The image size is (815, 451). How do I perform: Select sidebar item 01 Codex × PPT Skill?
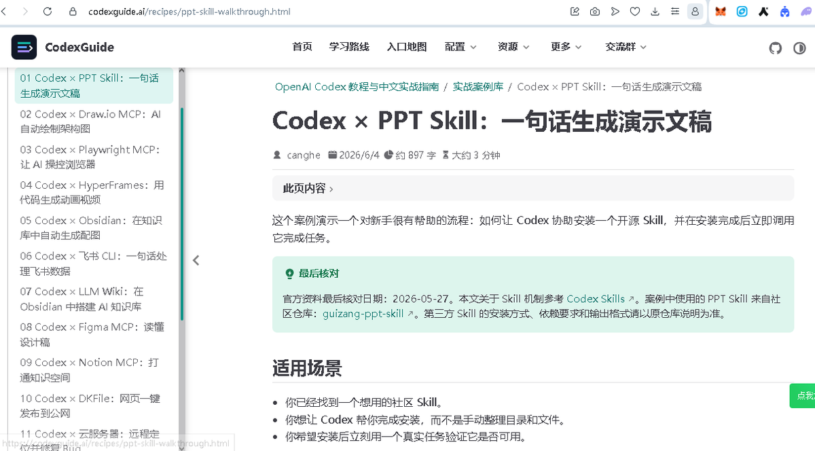94,86
